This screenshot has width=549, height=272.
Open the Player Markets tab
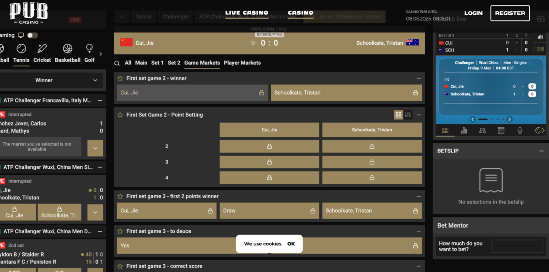242,63
